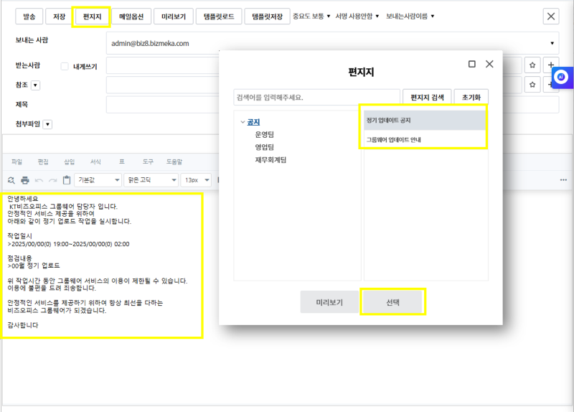This screenshot has height=412, width=574.
Task: Click the favorites star icon in 받는사람 row
Action: click(x=532, y=65)
